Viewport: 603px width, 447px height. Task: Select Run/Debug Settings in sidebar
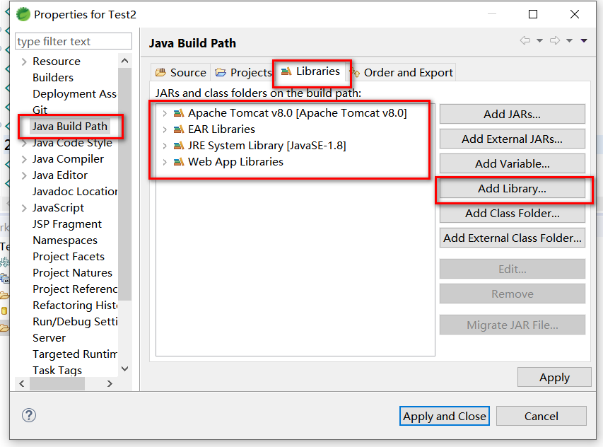point(75,322)
